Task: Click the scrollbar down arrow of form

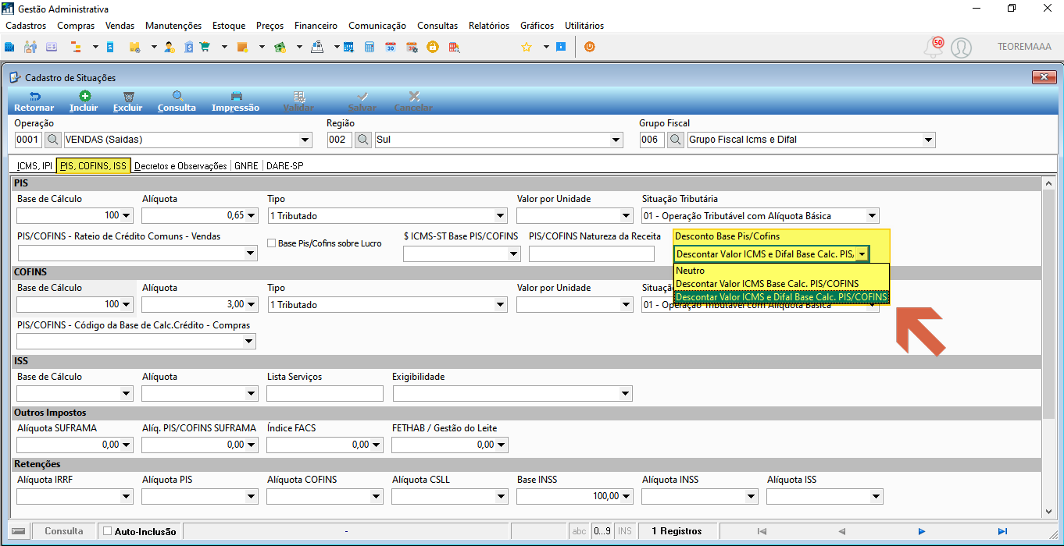Action: click(x=1048, y=512)
